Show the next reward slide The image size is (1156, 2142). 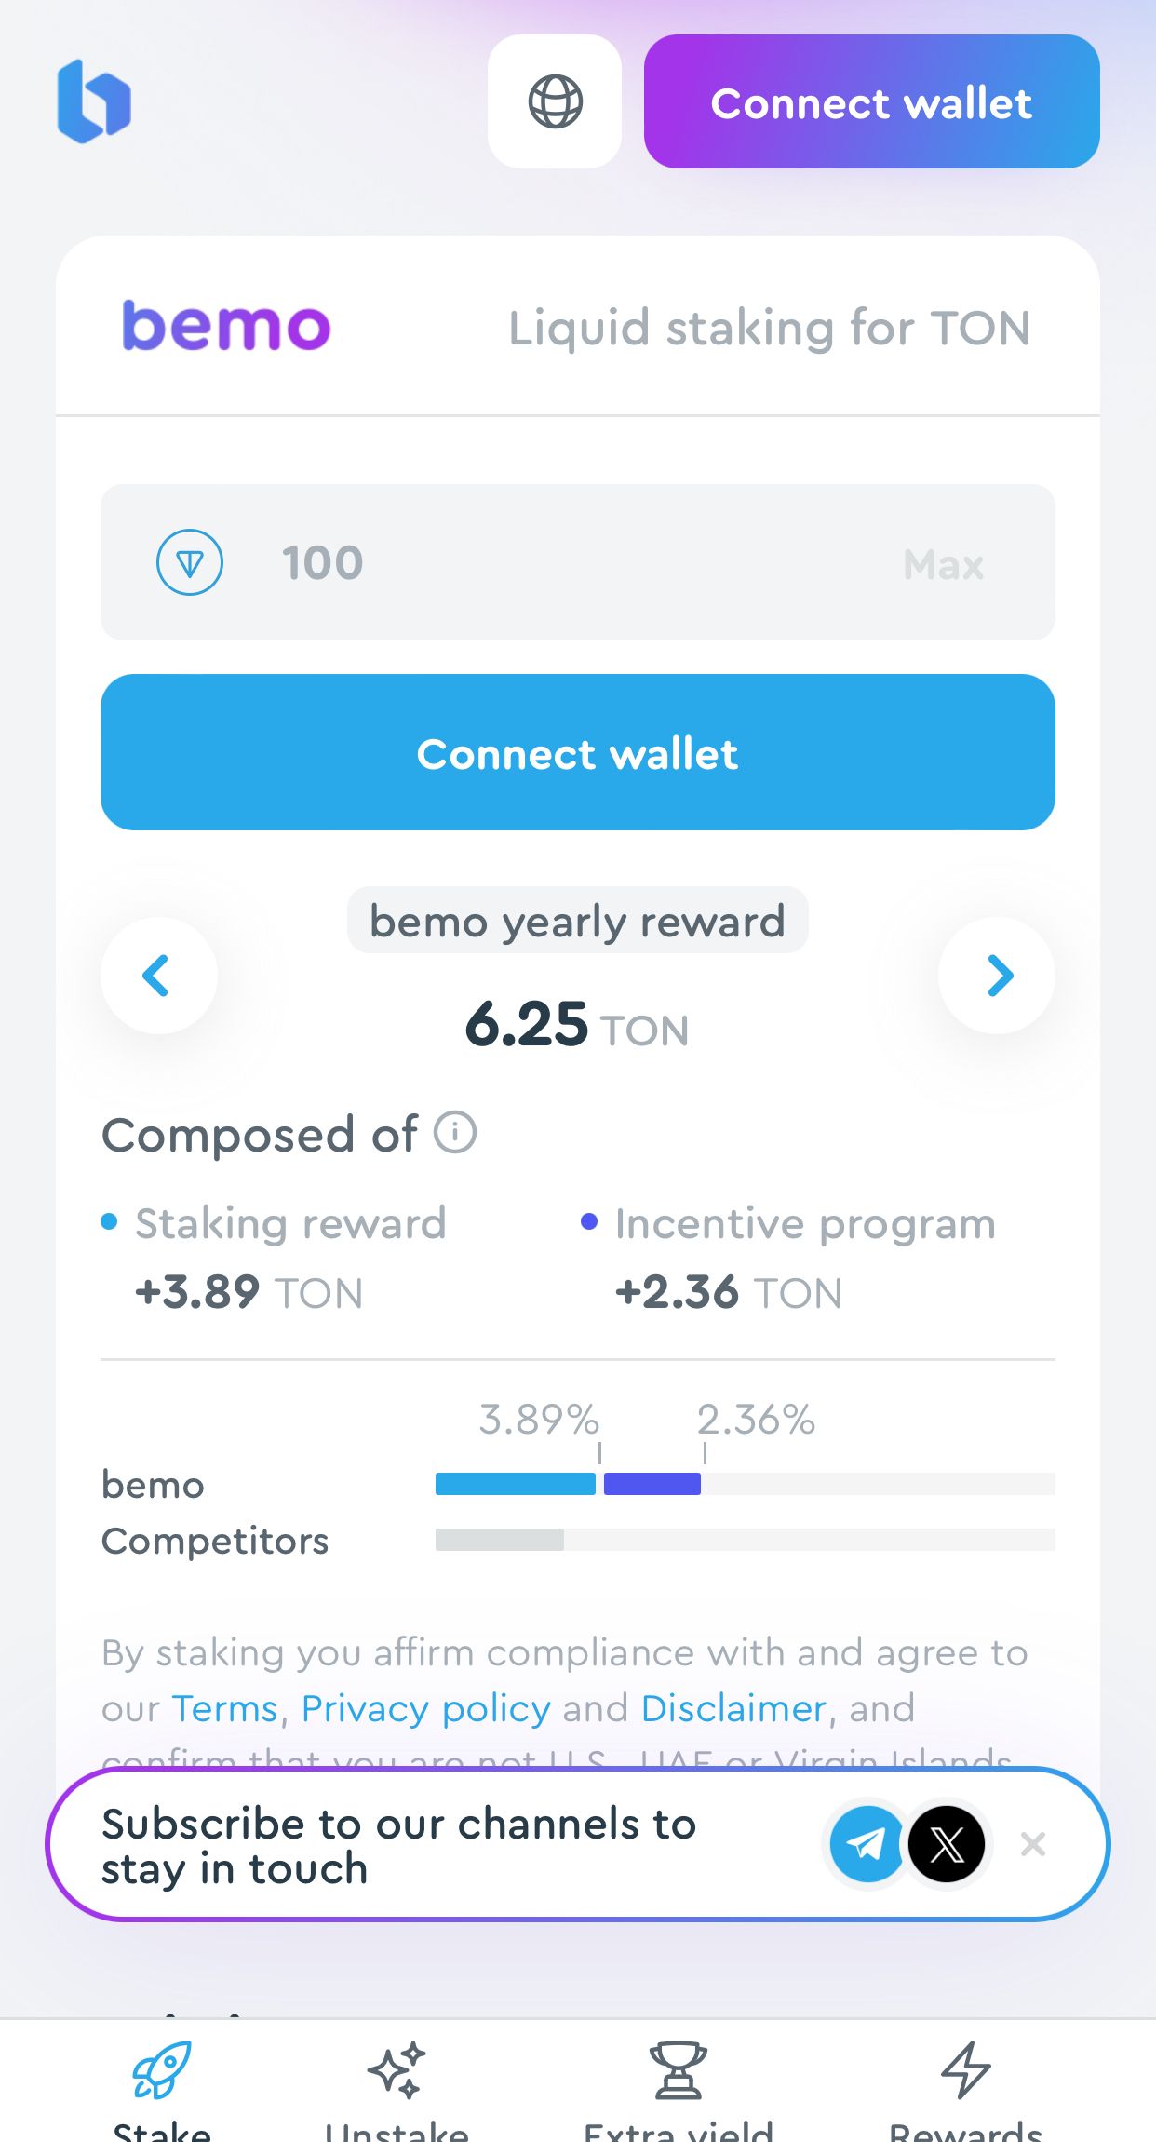(997, 975)
